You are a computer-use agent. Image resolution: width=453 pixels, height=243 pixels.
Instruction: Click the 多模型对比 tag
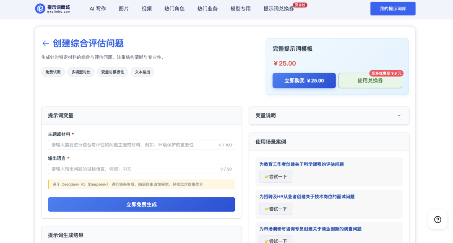pos(81,72)
